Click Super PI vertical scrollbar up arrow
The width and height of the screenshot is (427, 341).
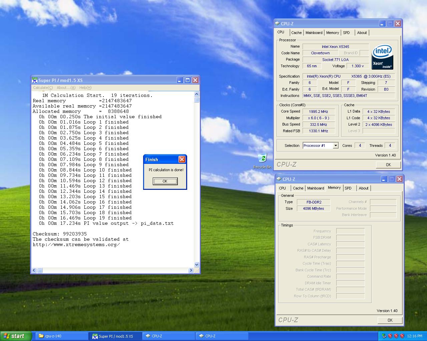196,94
